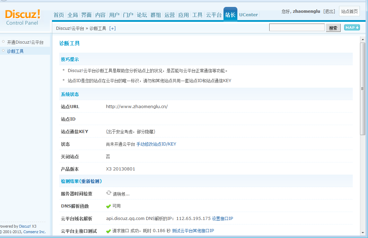Open the 内容 menu tab
This screenshot has height=238, width=368.
100,15
